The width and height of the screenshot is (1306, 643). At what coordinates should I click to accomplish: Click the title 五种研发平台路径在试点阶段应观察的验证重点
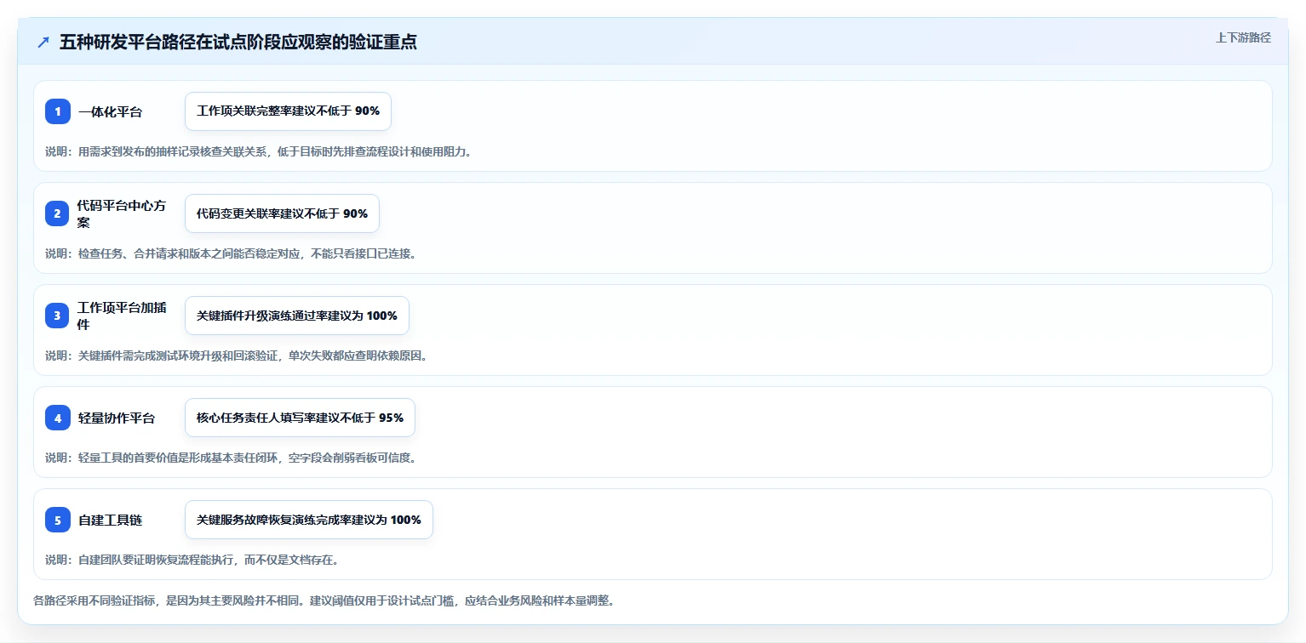pos(238,43)
